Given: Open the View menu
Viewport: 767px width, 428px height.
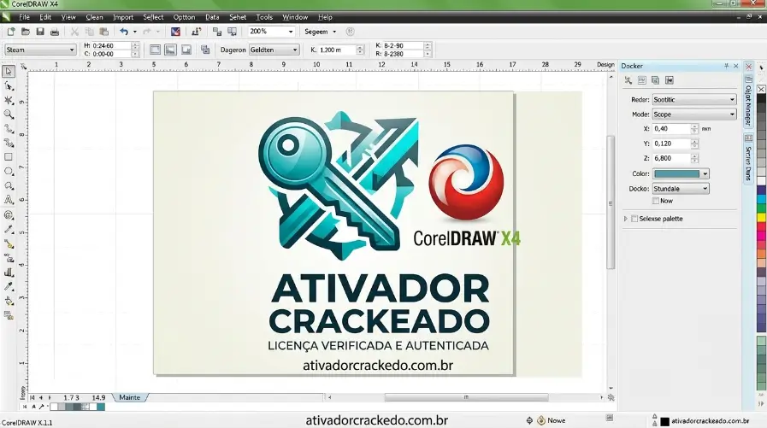Looking at the screenshot, I should [x=68, y=17].
